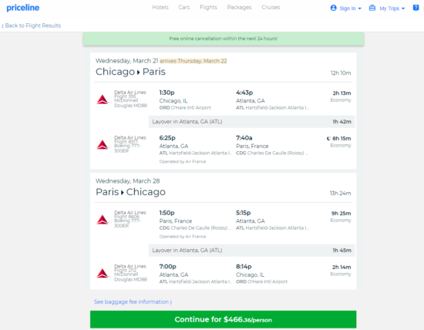
Task: Open the Cars menu item
Action: pyautogui.click(x=184, y=7)
